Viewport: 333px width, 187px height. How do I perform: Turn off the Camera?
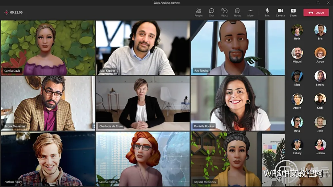pyautogui.click(x=280, y=13)
